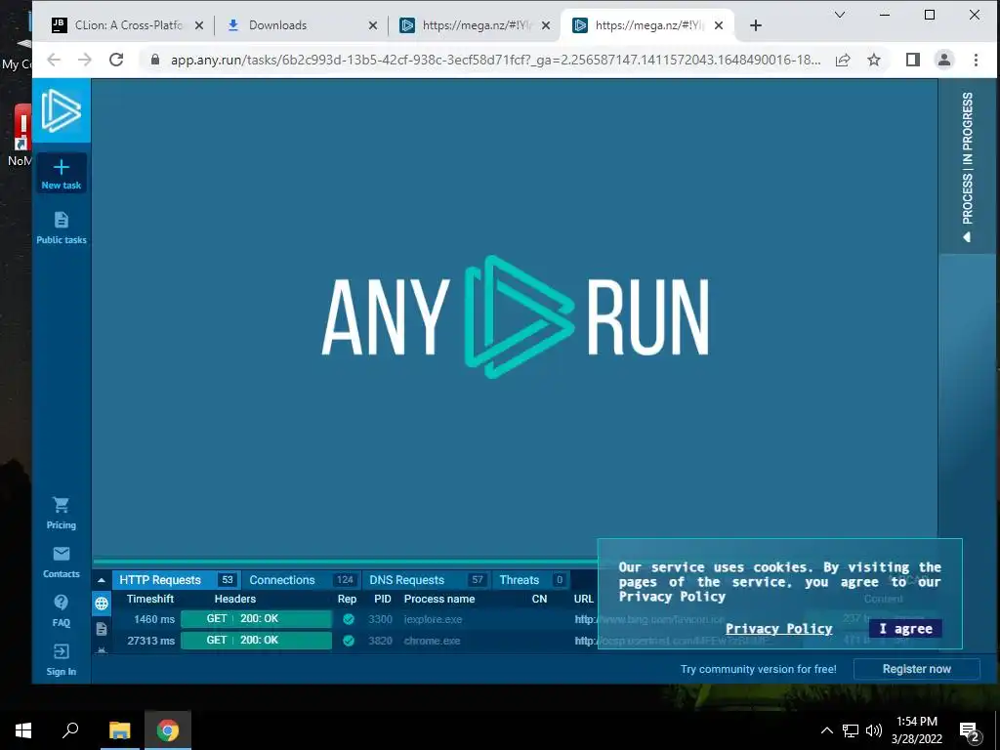The image size is (1000, 750).
Task: Expand the PROCESS IN PROGRESS side panel
Action: point(968,166)
